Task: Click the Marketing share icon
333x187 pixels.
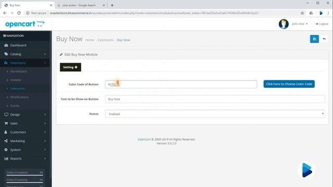Action: (x=6, y=141)
